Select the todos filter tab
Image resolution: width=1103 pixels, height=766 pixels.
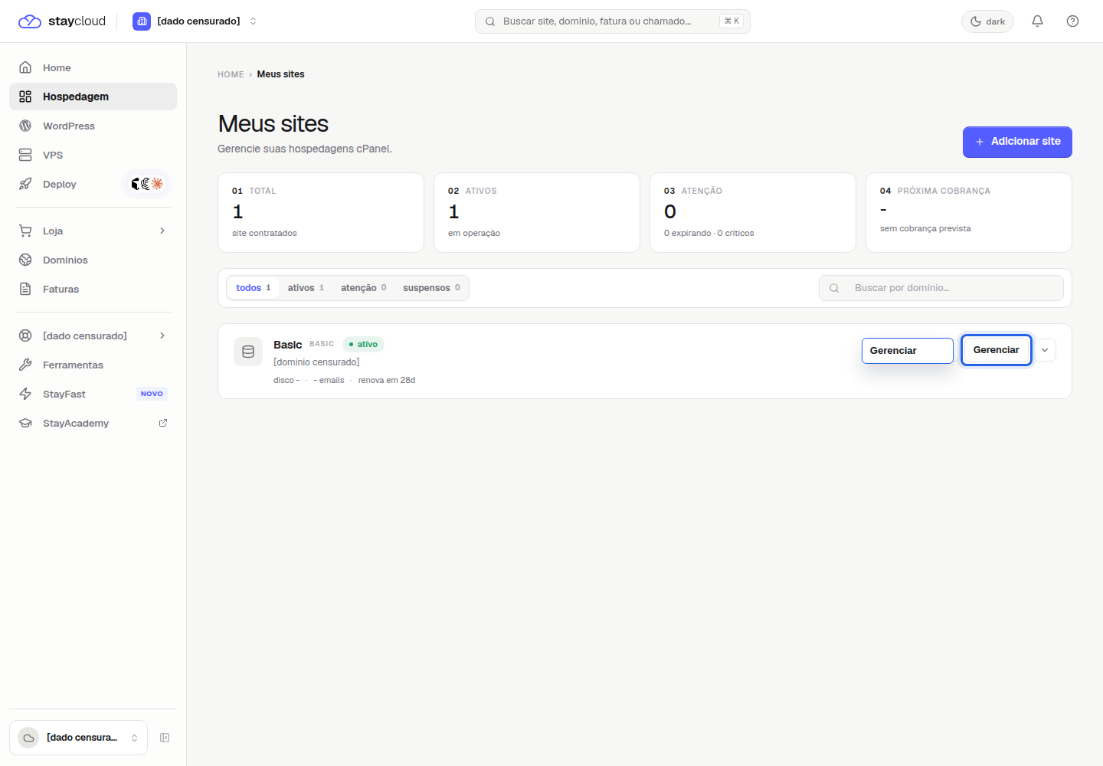click(x=254, y=288)
